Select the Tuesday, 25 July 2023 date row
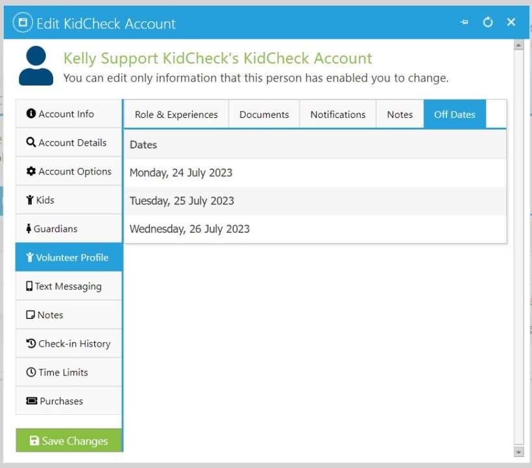The width and height of the screenshot is (532, 468). click(x=315, y=201)
